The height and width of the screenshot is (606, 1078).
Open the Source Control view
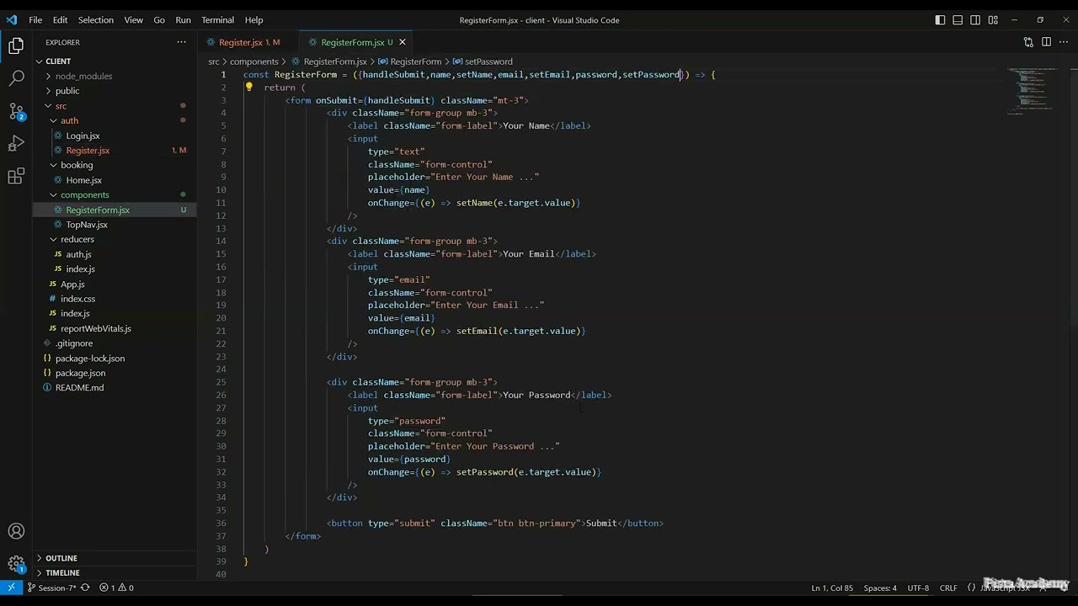pyautogui.click(x=16, y=111)
